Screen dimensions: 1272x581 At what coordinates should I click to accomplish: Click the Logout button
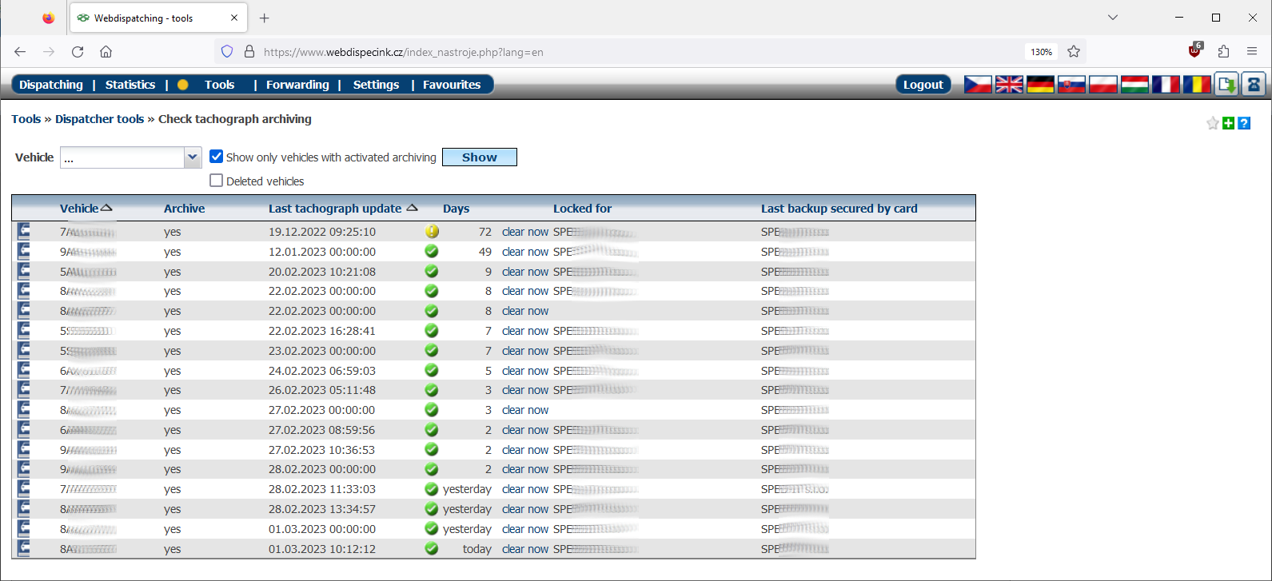click(923, 85)
